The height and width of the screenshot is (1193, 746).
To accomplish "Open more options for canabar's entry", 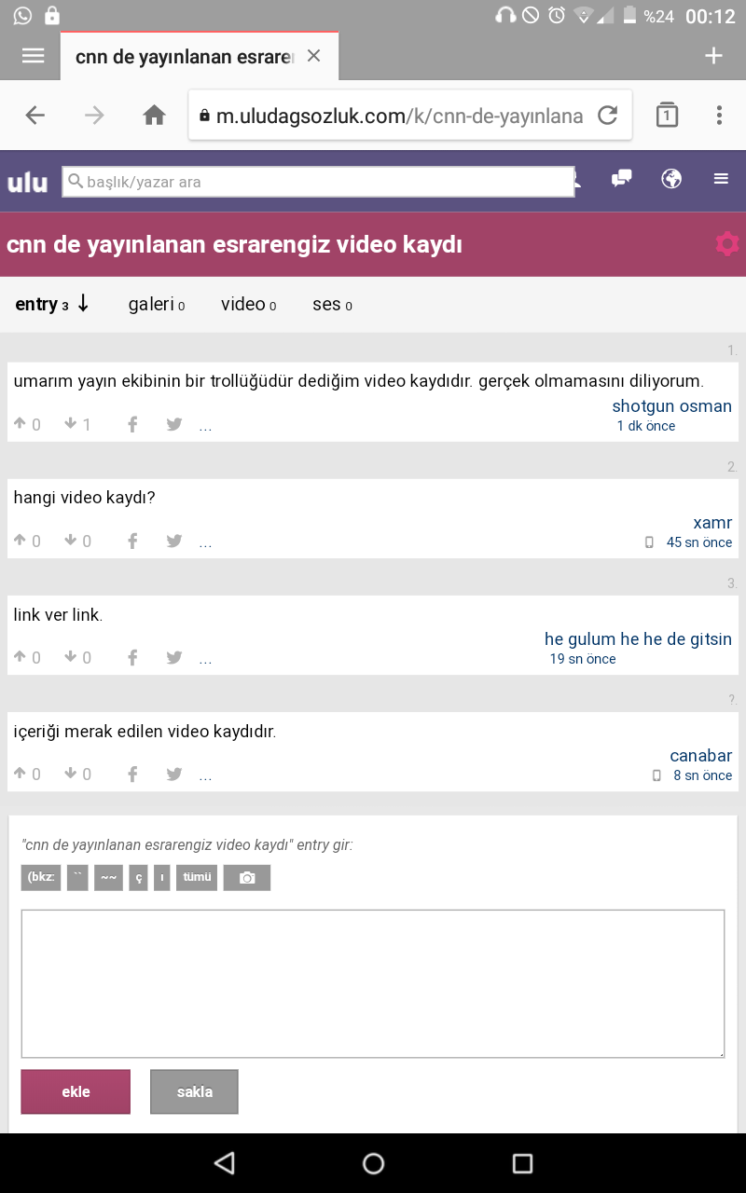I will 205,776.
